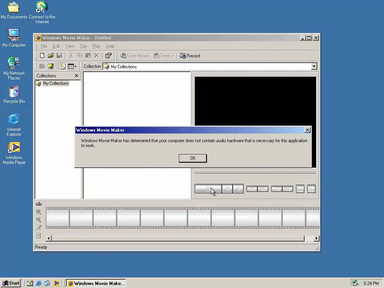Launch Internet Explorer from quick launch
This screenshot has height=288, width=384.
click(x=39, y=283)
